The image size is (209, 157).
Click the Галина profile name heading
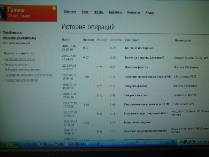(16, 10)
